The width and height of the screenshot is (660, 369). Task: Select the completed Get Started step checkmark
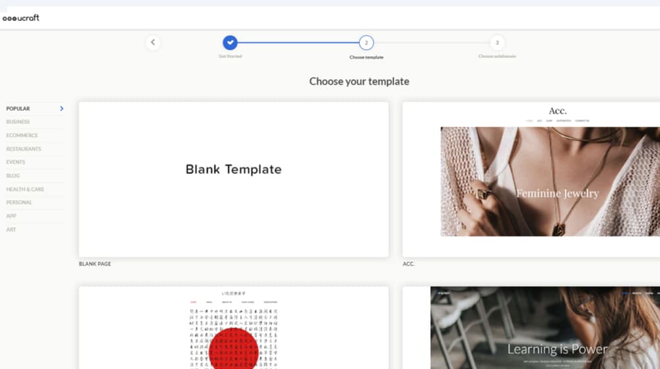click(230, 42)
